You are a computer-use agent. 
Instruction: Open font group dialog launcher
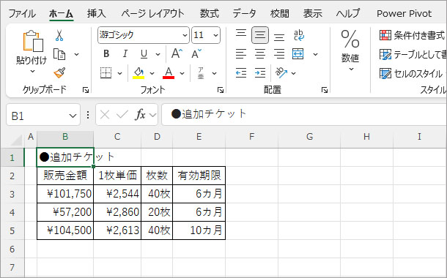[x=220, y=90]
